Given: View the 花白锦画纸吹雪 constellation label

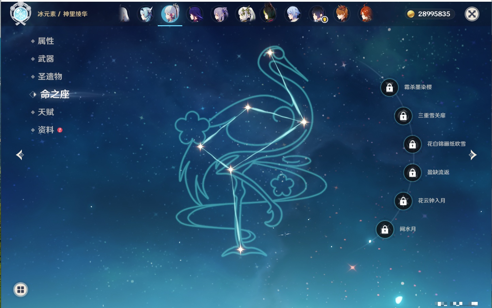Looking at the screenshot, I should [x=446, y=144].
